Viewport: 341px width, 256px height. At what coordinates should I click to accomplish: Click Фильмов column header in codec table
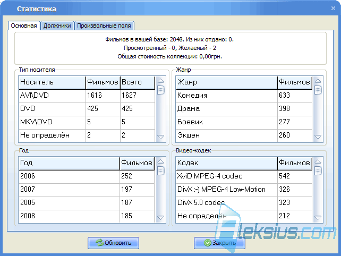[x=295, y=163]
